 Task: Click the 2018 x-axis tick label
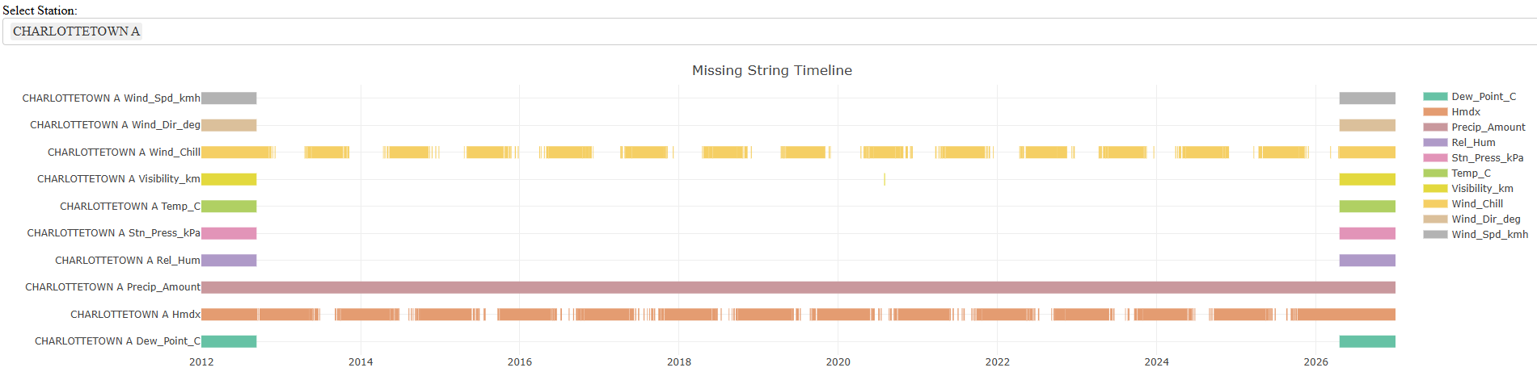coord(678,362)
